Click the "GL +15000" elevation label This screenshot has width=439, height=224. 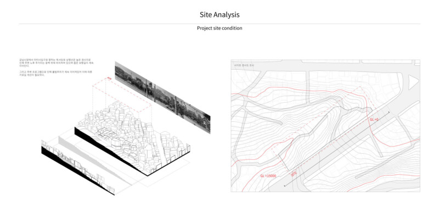(x=268, y=176)
